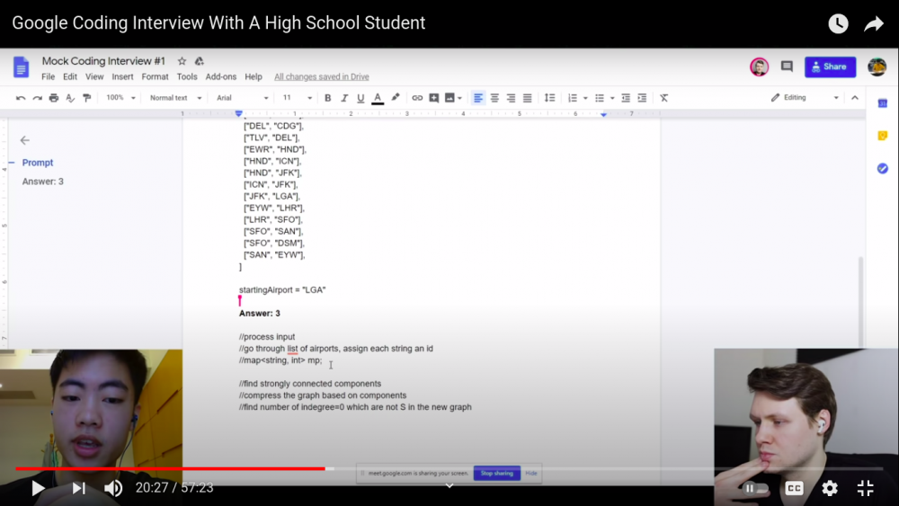The image size is (899, 506).
Task: Click All changes saved in Drive link
Action: pos(322,76)
